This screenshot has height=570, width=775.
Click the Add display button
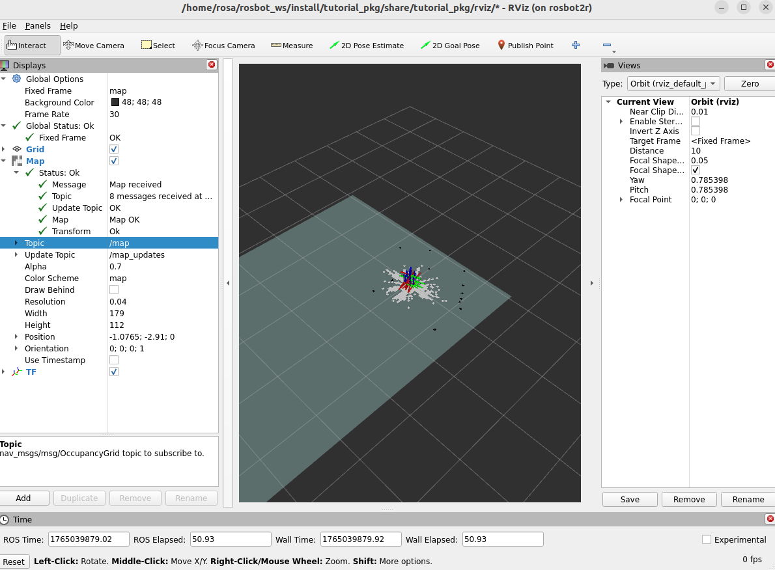(23, 498)
